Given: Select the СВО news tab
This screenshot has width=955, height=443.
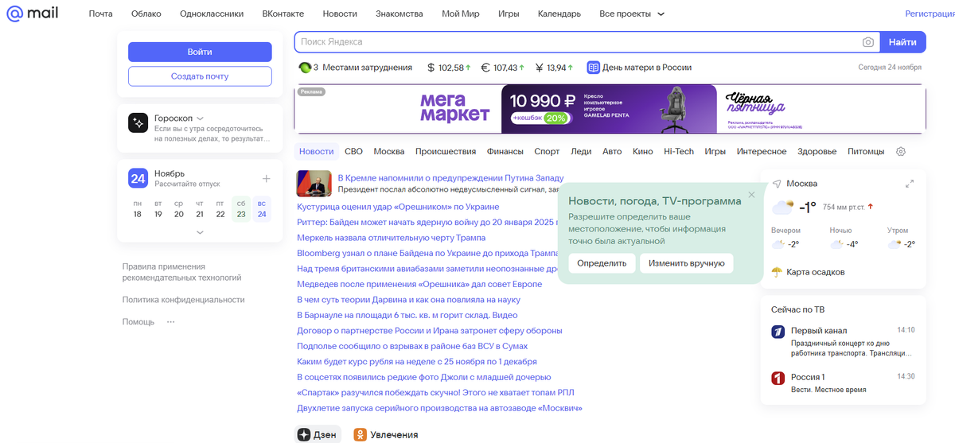Looking at the screenshot, I should 353,152.
